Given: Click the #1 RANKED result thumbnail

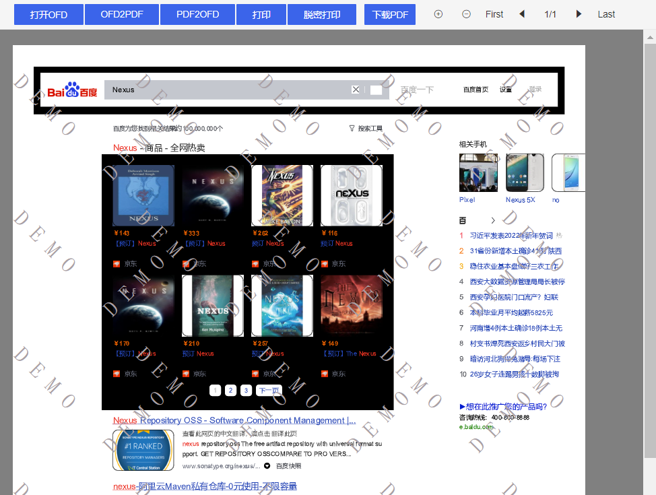Looking at the screenshot, I should click(143, 451).
